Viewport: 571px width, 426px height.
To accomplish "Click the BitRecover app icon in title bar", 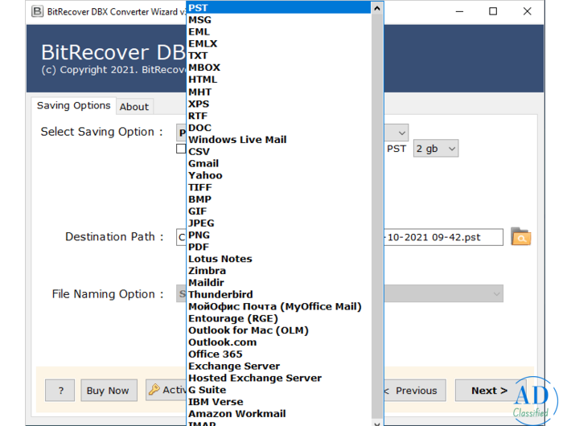I will [x=37, y=11].
